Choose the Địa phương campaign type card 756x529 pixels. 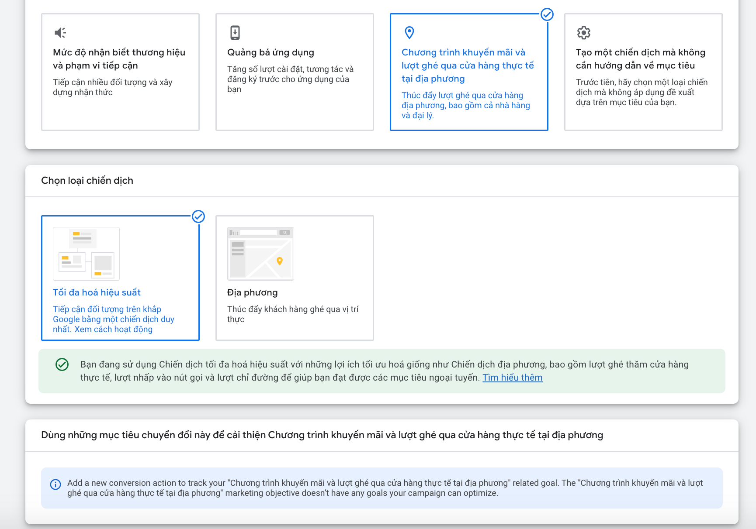295,278
